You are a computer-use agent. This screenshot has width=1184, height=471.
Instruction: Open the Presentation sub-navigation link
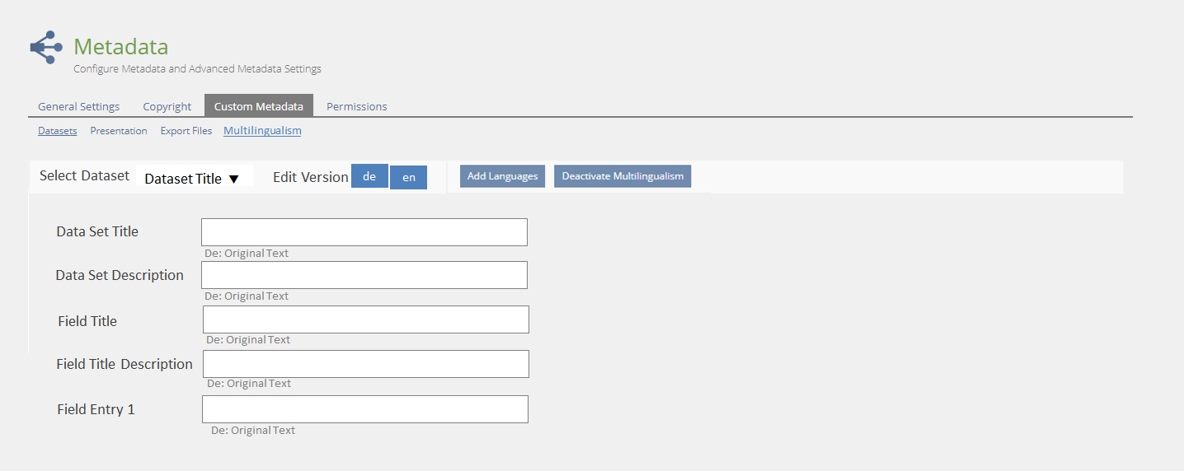coord(119,131)
